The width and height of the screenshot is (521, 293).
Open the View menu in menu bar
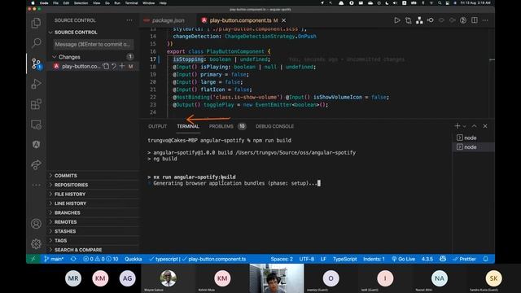click(96, 3)
